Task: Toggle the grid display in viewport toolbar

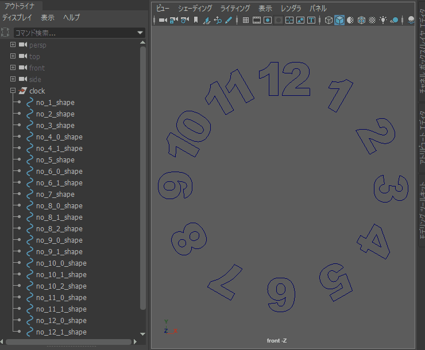Action: click(x=246, y=20)
